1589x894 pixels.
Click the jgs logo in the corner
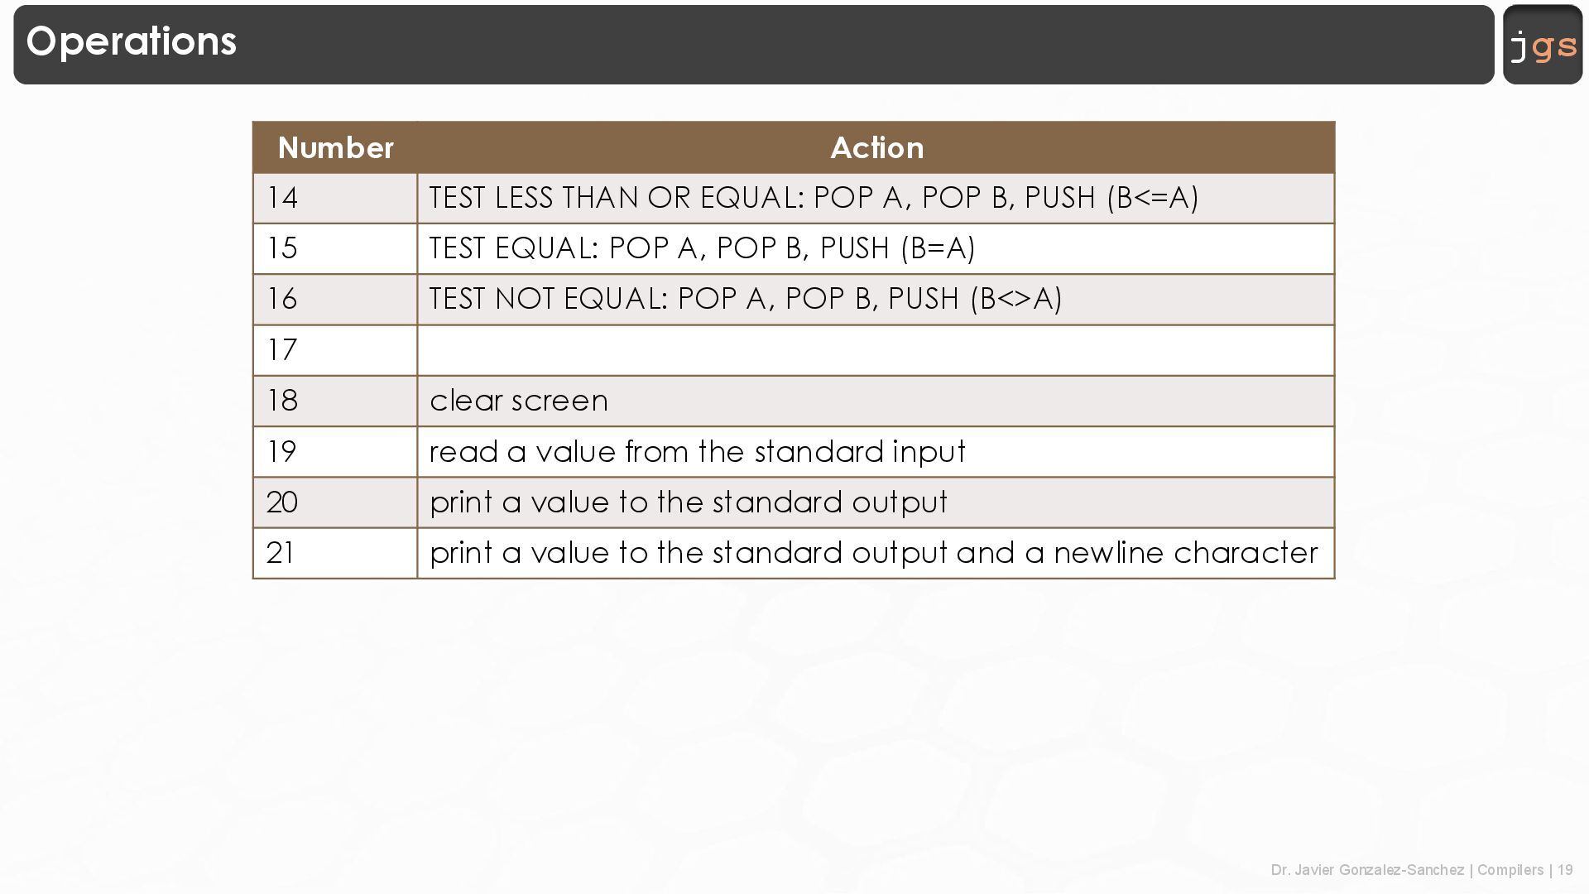click(1543, 45)
